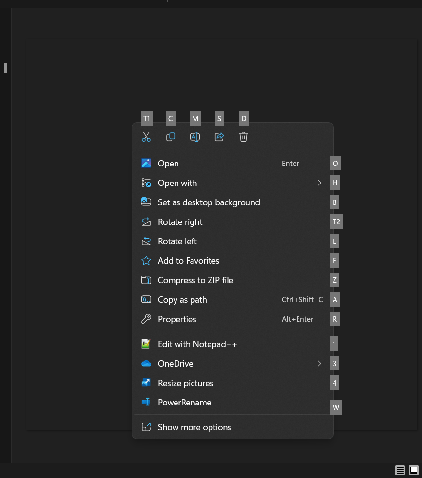Switch to details view in status bar

400,470
